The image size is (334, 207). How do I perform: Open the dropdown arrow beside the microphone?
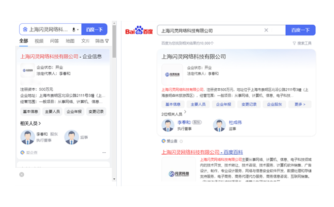tap(78, 30)
